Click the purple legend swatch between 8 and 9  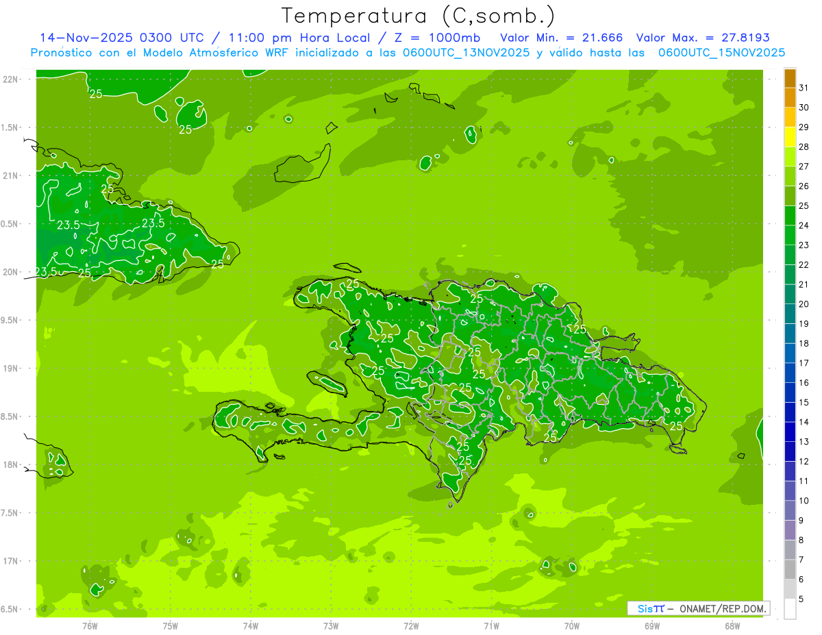coord(790,530)
